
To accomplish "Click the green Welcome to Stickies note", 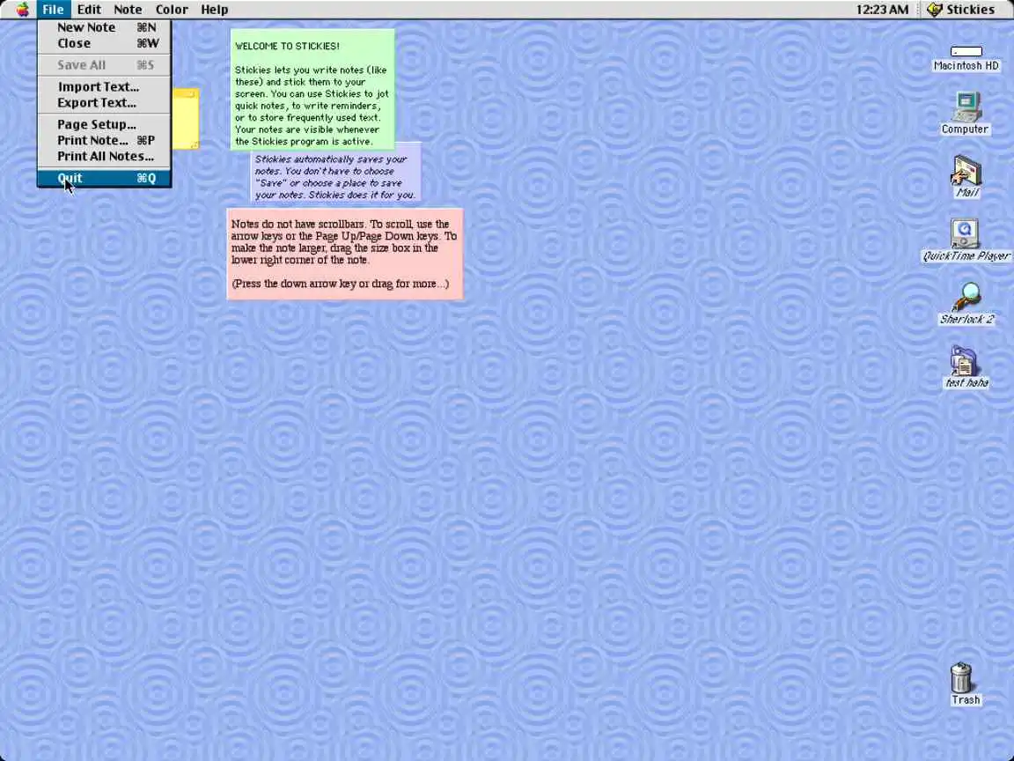I will tap(312, 89).
